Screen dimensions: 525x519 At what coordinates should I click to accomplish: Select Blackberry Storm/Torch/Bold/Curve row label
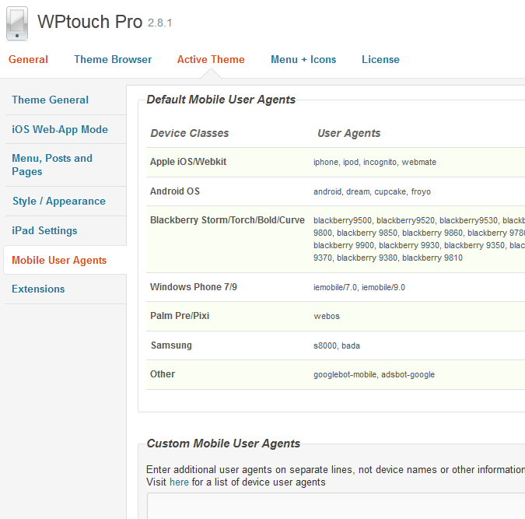(227, 219)
